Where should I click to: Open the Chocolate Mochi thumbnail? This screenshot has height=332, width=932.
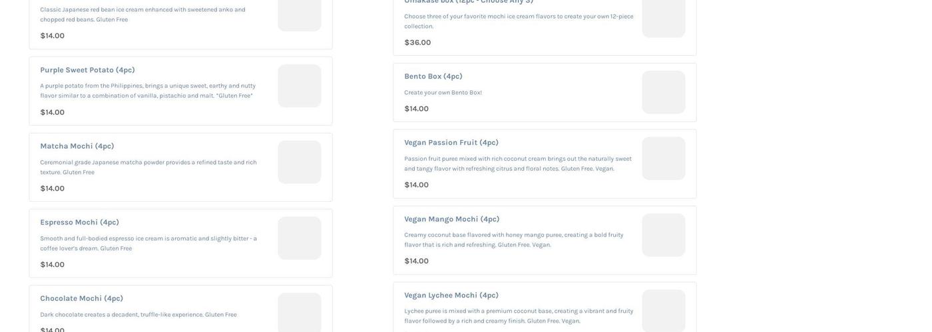tap(299, 312)
